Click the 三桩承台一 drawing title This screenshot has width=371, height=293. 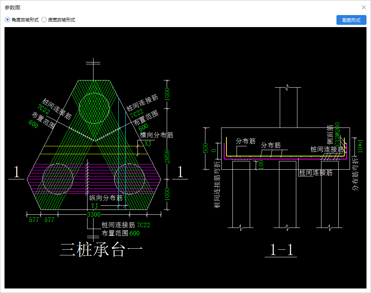(101, 250)
